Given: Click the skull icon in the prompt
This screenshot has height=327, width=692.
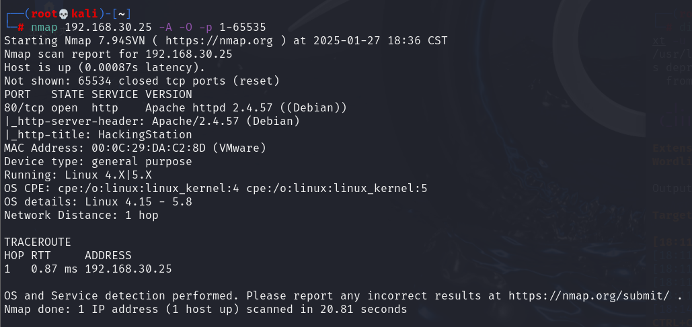Looking at the screenshot, I should [x=64, y=14].
